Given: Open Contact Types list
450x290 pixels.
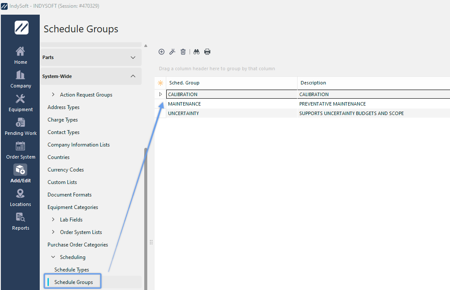Looking at the screenshot, I should click(63, 132).
